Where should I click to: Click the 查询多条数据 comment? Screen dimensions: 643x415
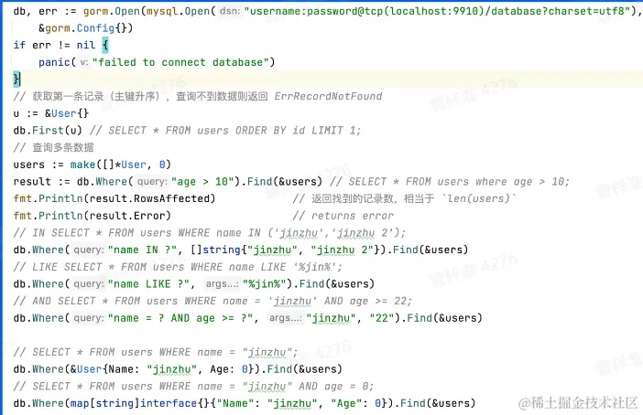[53, 147]
